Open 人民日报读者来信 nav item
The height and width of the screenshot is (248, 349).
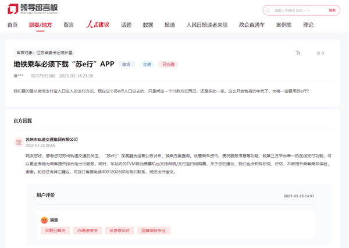coord(207,24)
